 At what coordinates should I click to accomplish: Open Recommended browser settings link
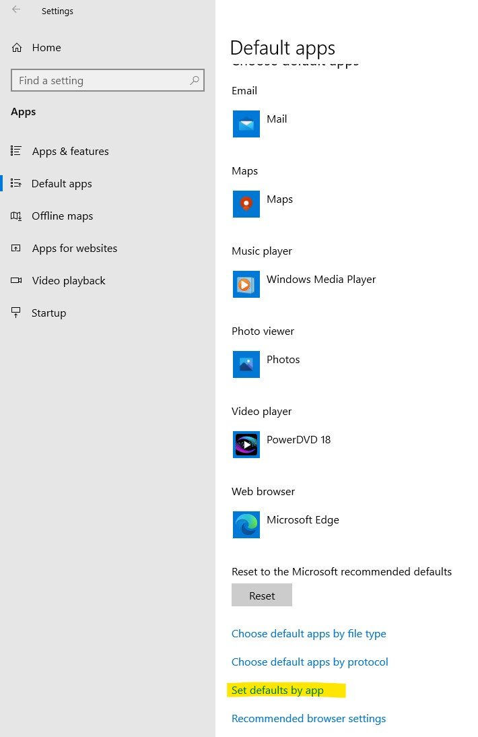pyautogui.click(x=308, y=719)
